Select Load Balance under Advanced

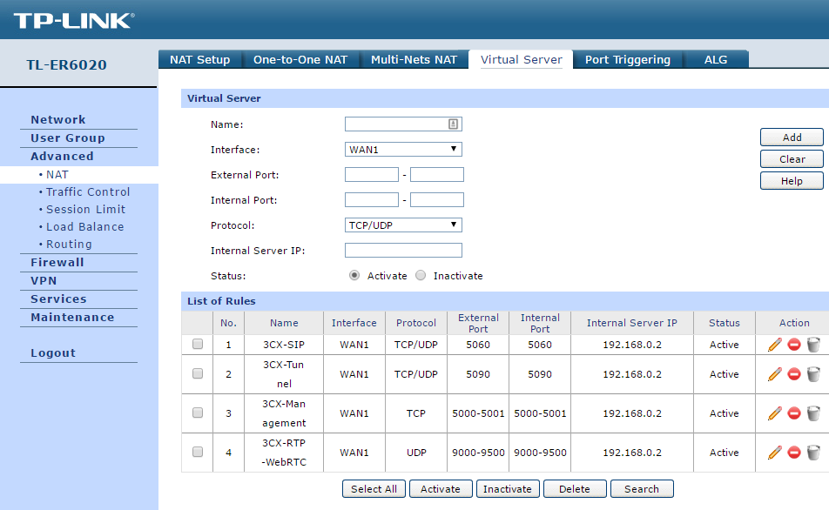[x=85, y=227]
